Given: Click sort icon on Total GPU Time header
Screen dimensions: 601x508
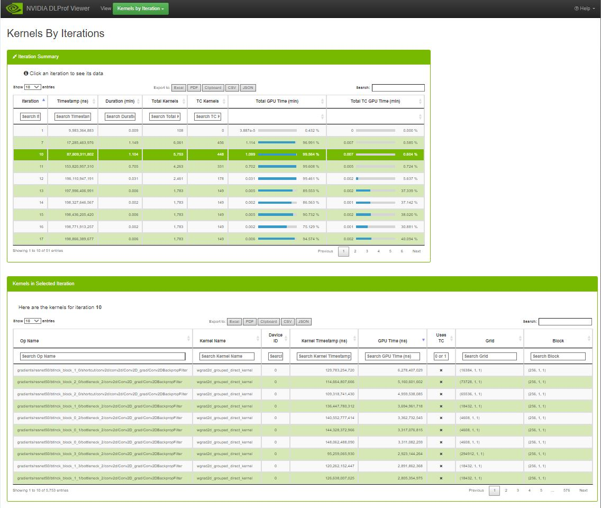Looking at the screenshot, I should tap(322, 101).
